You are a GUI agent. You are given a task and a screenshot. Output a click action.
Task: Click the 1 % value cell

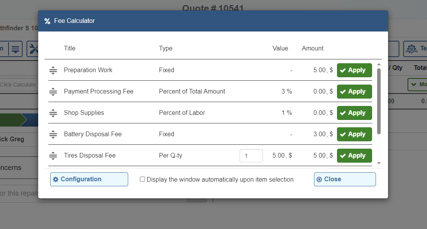click(x=286, y=113)
